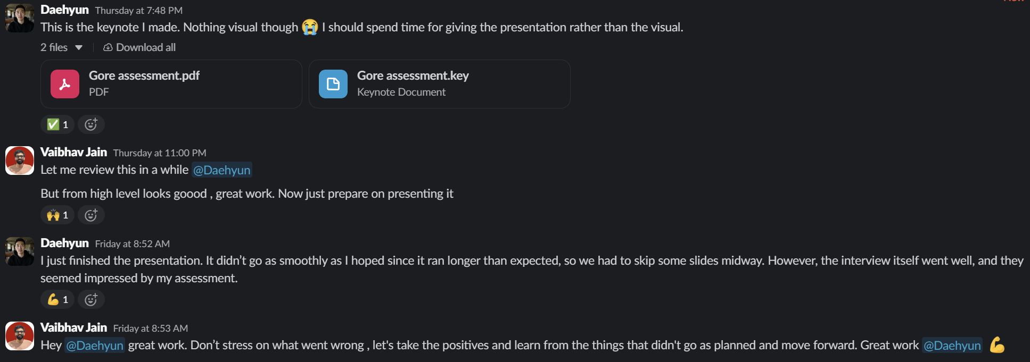Toggle the check mark reaction
Screen dimensions: 1030x362
click(57, 124)
